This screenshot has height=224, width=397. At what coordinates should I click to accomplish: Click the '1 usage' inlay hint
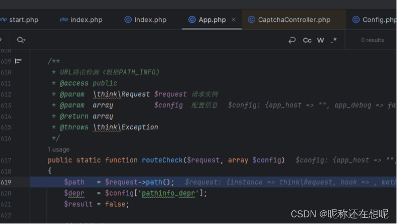(x=59, y=150)
